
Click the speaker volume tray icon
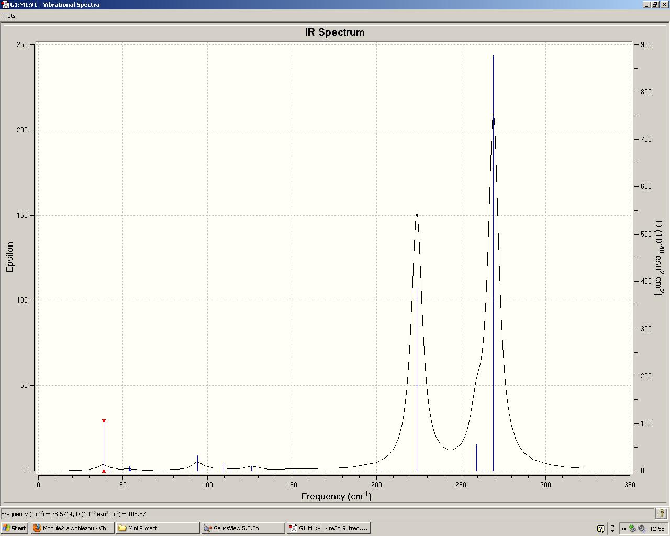click(x=641, y=529)
